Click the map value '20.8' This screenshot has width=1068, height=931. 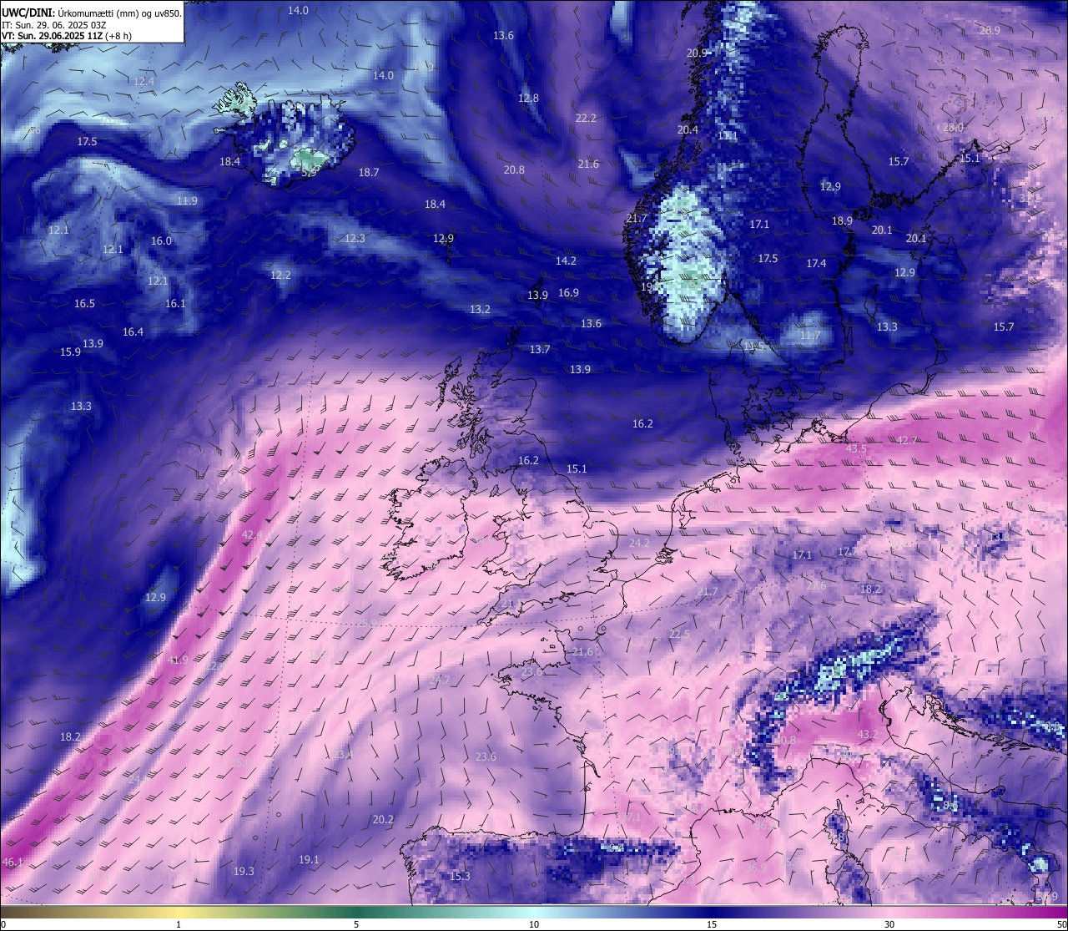coord(514,170)
